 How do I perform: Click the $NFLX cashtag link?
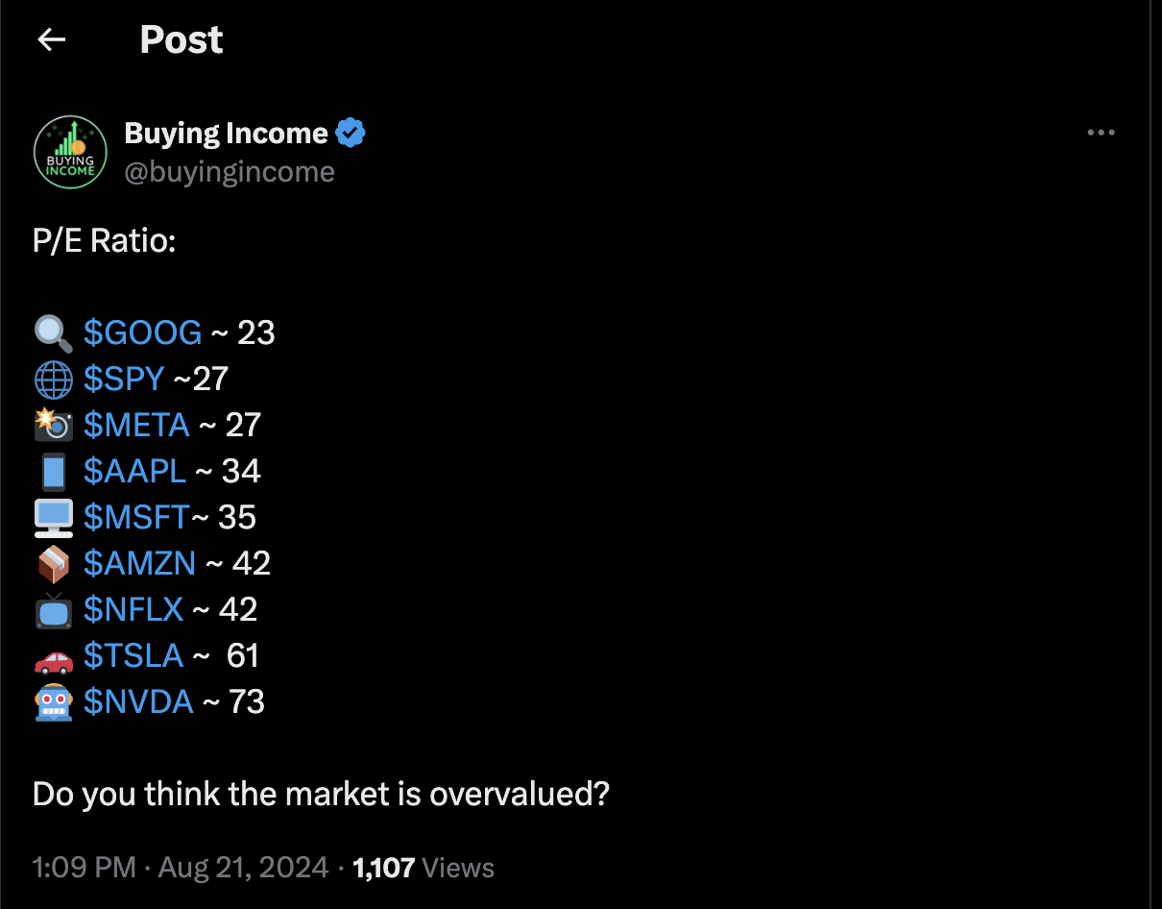[133, 609]
